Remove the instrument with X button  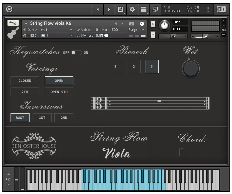pyautogui.click(x=224, y=21)
